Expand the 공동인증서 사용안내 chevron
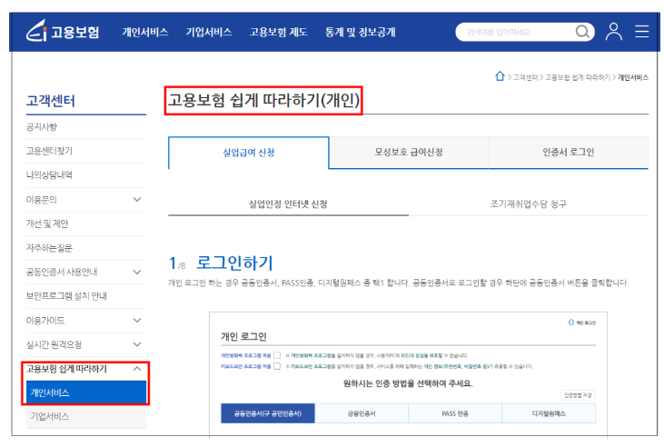This screenshot has width=664, height=447. [x=137, y=272]
